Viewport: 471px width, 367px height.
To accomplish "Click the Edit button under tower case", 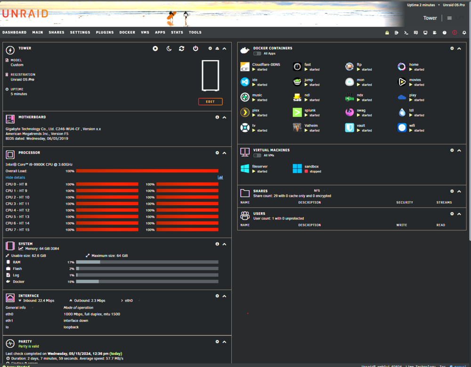I will (210, 102).
